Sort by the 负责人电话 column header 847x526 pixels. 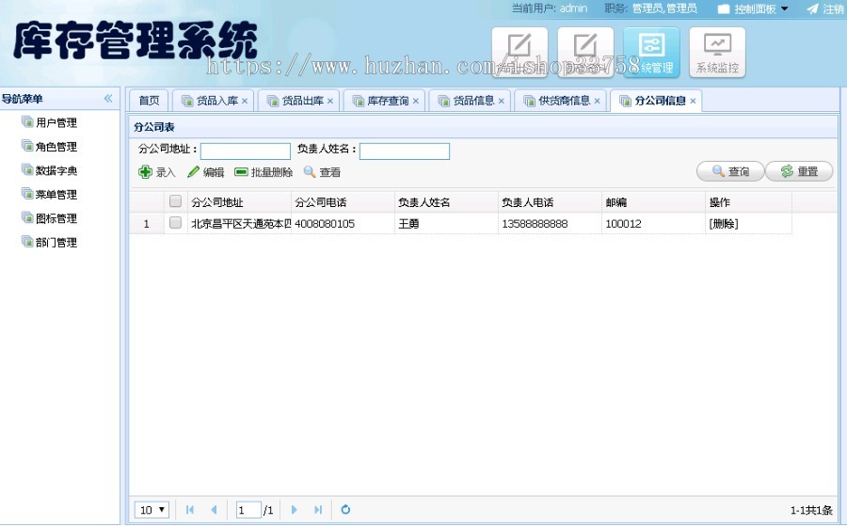[x=550, y=202]
